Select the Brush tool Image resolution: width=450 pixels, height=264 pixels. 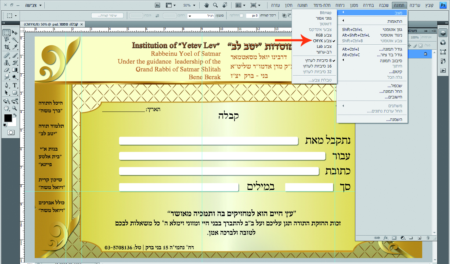tap(15, 55)
